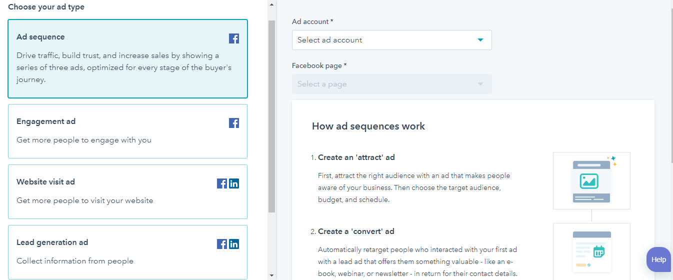
Task: Click the 'attract' ad illustration image
Action: (x=591, y=180)
